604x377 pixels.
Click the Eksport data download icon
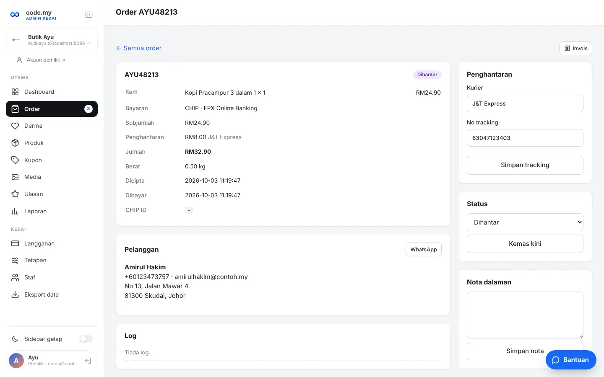tap(15, 294)
